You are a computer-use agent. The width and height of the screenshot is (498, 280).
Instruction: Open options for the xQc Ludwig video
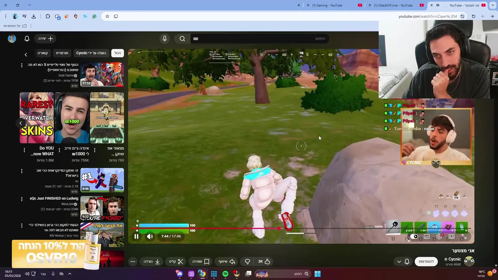pos(22,199)
